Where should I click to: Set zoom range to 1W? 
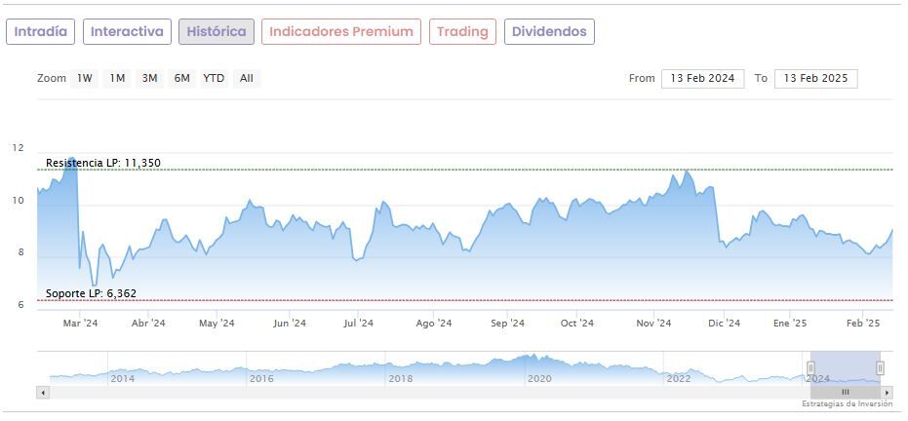pyautogui.click(x=85, y=79)
